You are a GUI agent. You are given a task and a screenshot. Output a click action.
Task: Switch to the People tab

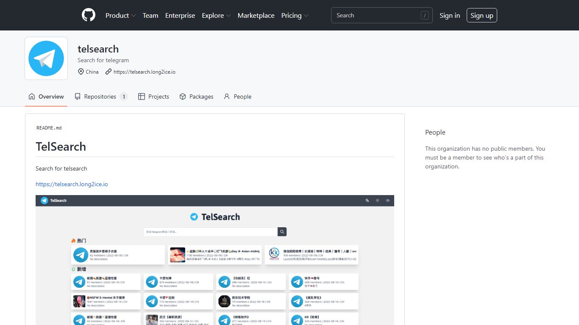(x=237, y=96)
